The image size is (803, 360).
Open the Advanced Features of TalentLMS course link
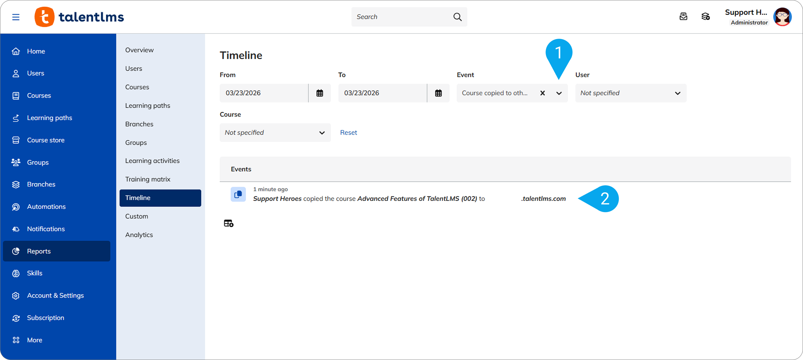[417, 198]
